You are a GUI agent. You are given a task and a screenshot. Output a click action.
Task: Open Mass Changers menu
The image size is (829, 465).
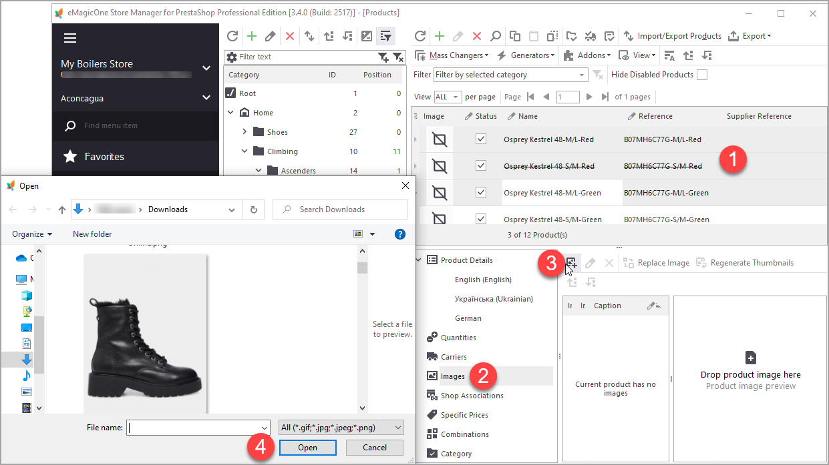pyautogui.click(x=452, y=55)
